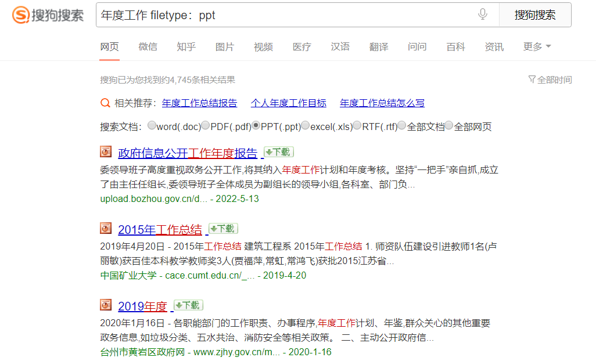Activate the voice search microphone icon
The height and width of the screenshot is (361, 596).
tap(482, 15)
